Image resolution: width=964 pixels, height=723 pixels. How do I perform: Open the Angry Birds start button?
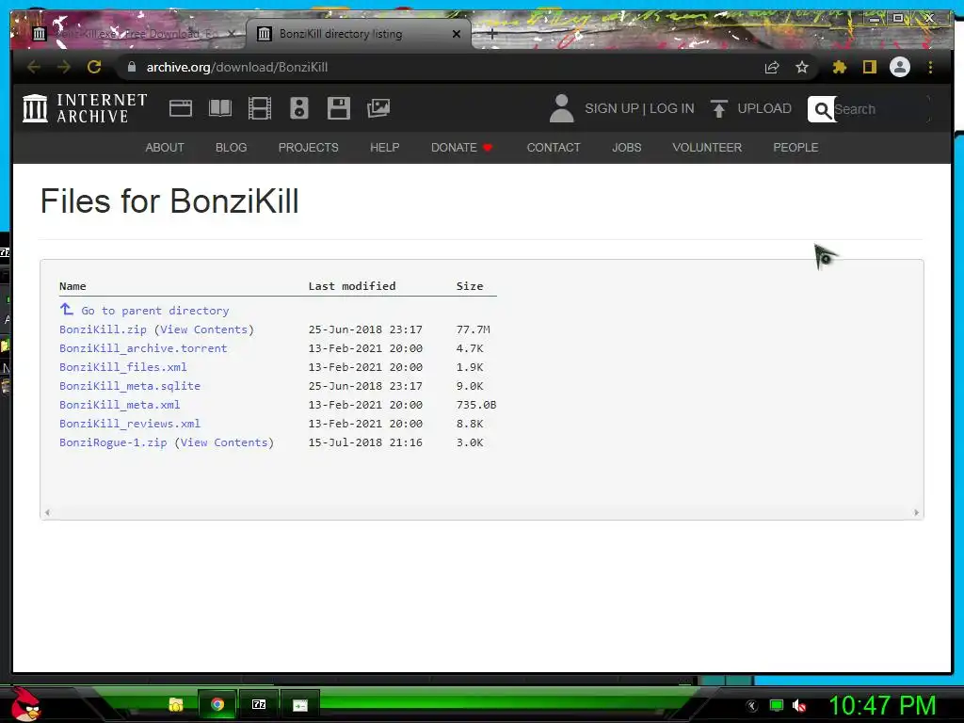[26, 704]
